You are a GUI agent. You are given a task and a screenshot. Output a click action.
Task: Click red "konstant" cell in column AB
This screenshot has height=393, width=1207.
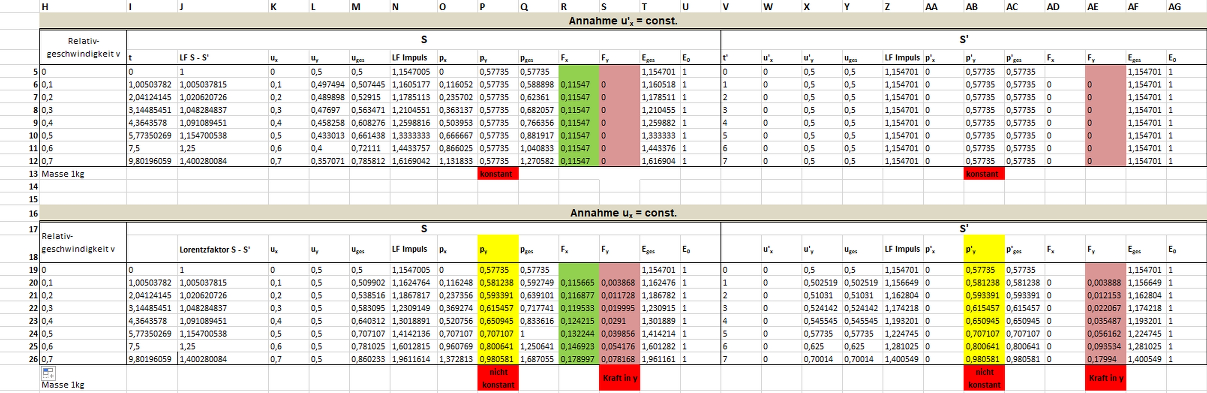pos(984,174)
